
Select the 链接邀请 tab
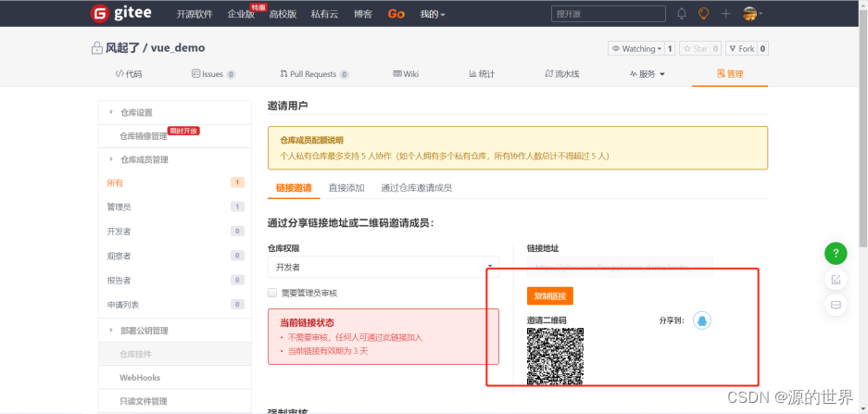(294, 188)
